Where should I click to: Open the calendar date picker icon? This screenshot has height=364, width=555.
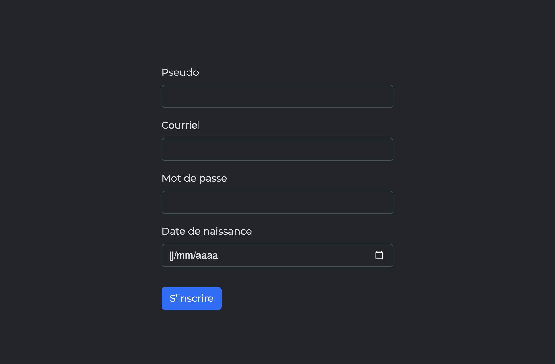379,255
